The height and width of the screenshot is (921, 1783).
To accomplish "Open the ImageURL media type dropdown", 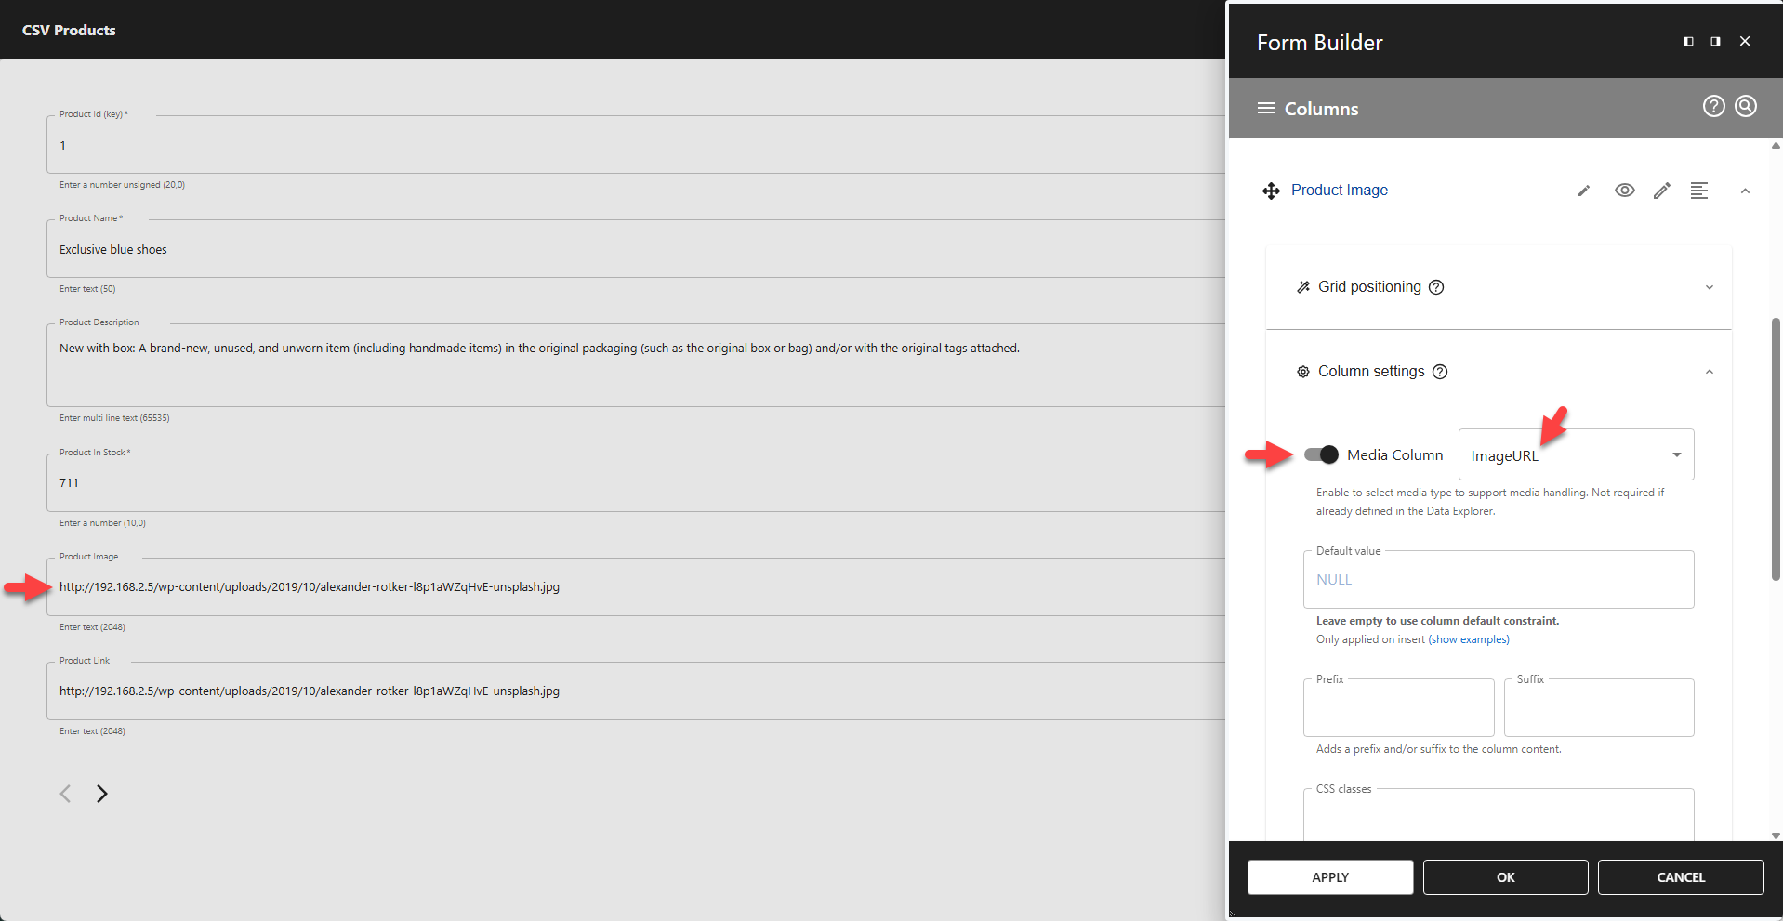I will click(1676, 454).
